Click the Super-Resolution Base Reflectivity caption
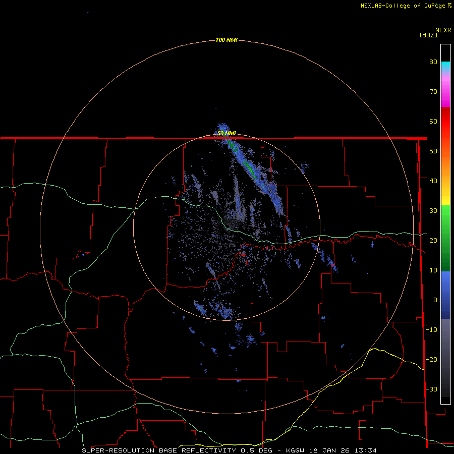The image size is (454, 454). click(x=229, y=450)
